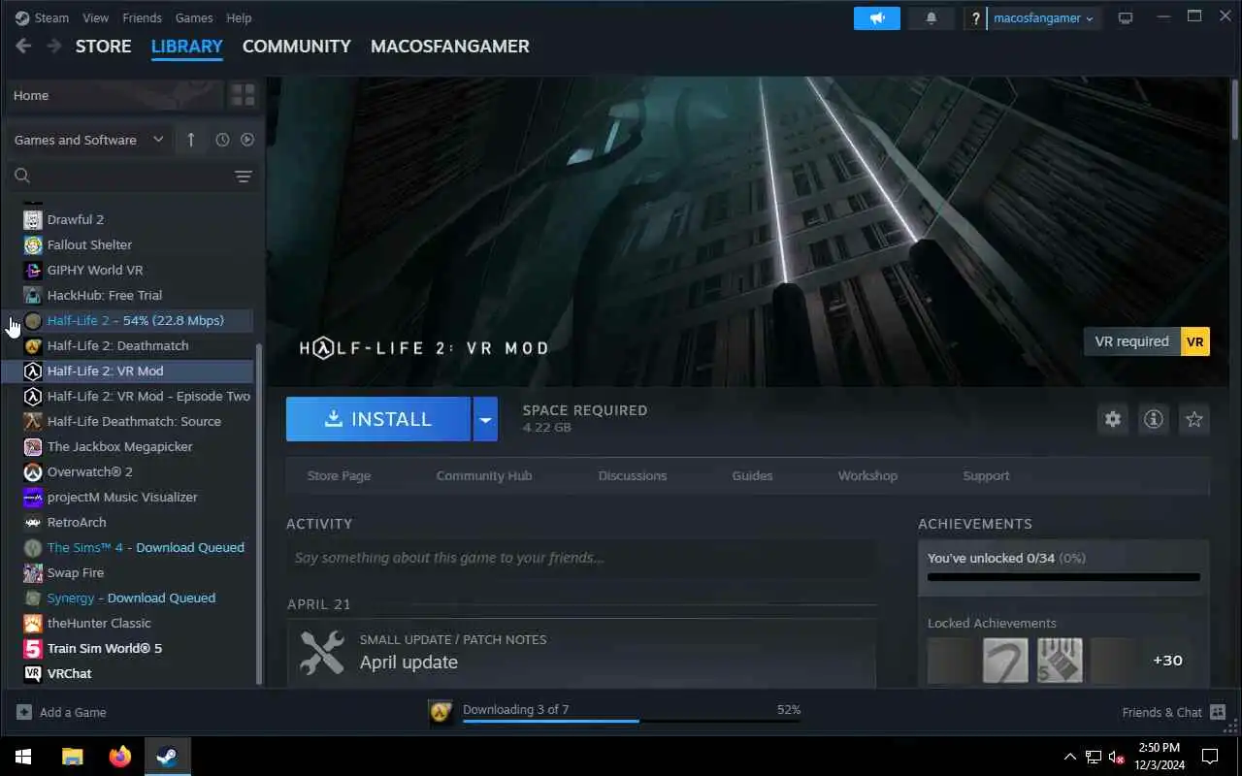Expand the Games and Software dropdown
This screenshot has height=776, width=1242.
click(89, 140)
